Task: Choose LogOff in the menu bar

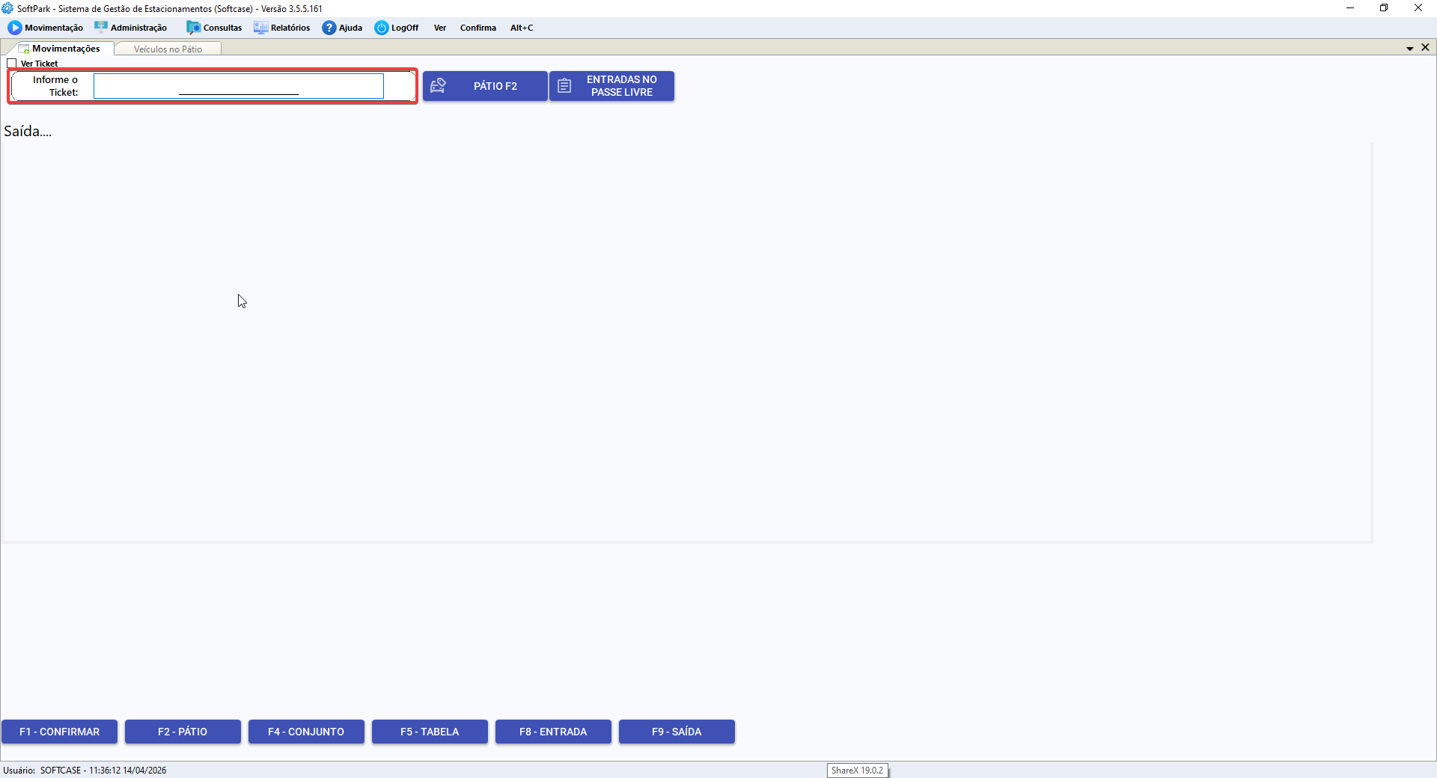Action: 397,28
